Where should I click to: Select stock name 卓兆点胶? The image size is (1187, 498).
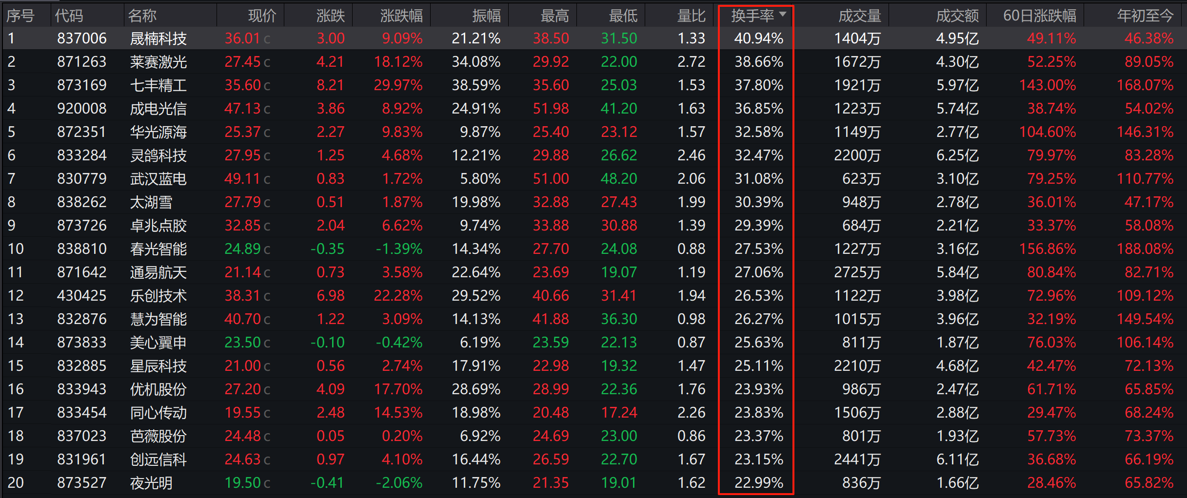158,226
